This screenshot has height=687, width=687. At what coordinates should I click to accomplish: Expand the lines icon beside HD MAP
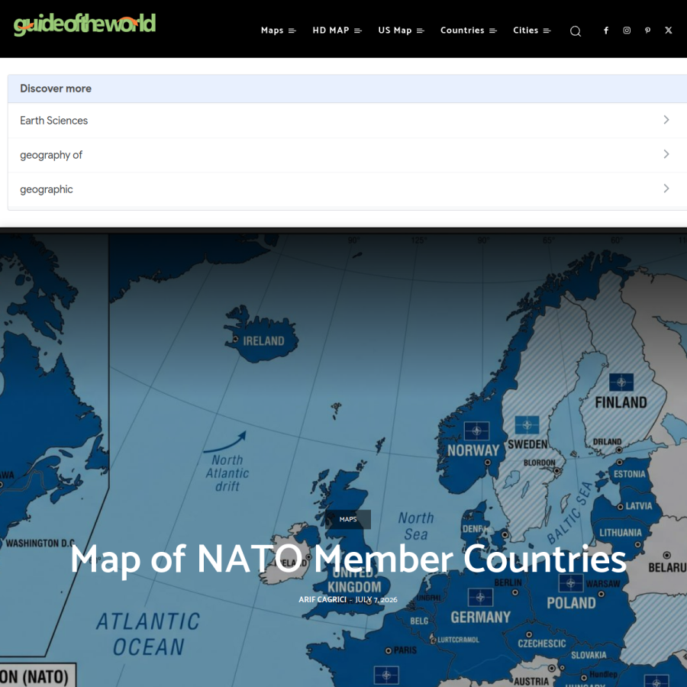tap(358, 31)
